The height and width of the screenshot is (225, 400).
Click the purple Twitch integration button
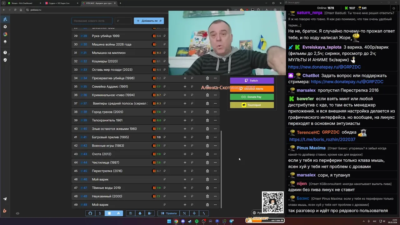[x=252, y=81]
